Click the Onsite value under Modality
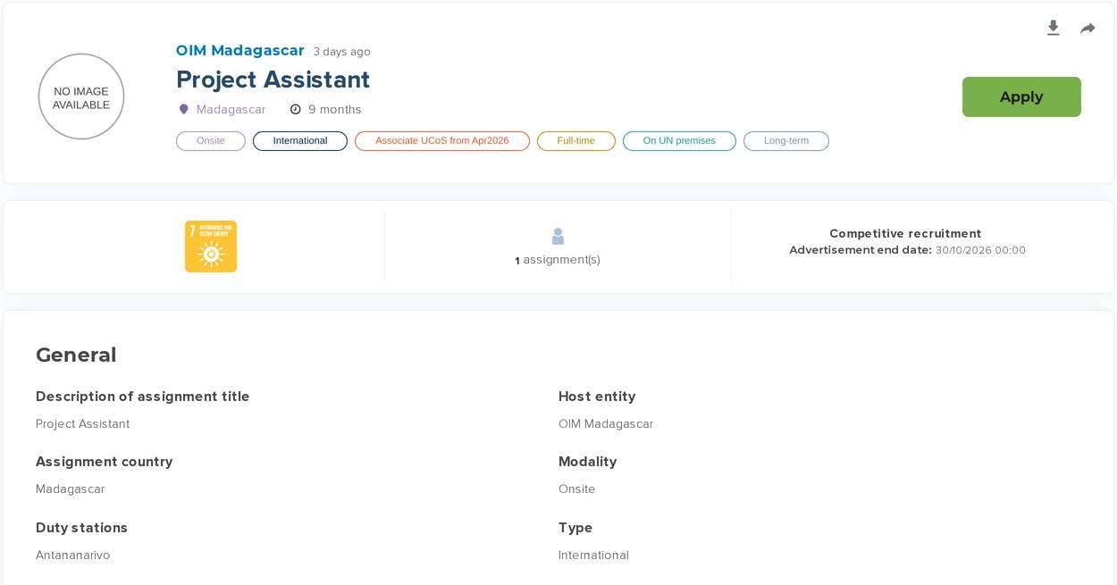The width and height of the screenshot is (1117, 585). pos(577,489)
